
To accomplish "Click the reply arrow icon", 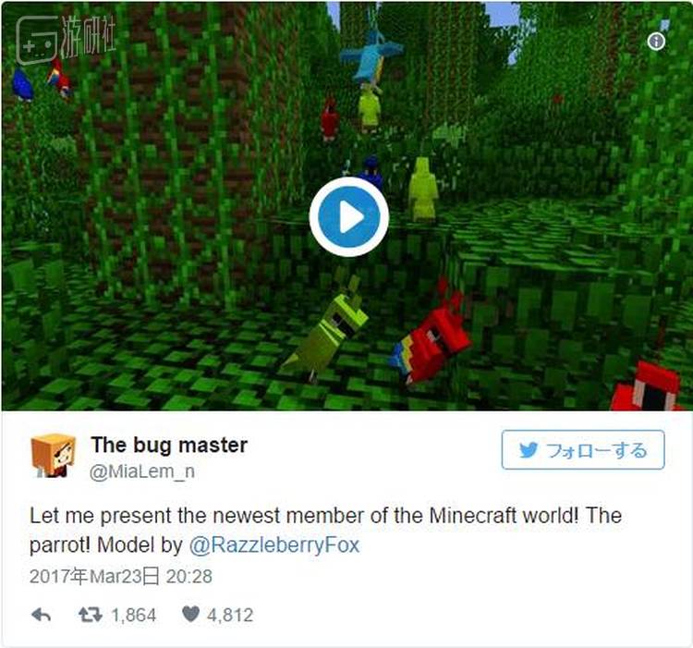I will coord(41,615).
